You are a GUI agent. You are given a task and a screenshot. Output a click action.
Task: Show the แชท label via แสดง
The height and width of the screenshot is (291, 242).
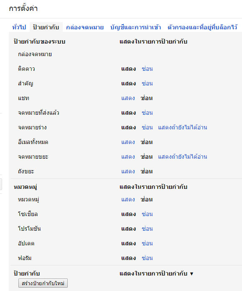[x=128, y=98]
